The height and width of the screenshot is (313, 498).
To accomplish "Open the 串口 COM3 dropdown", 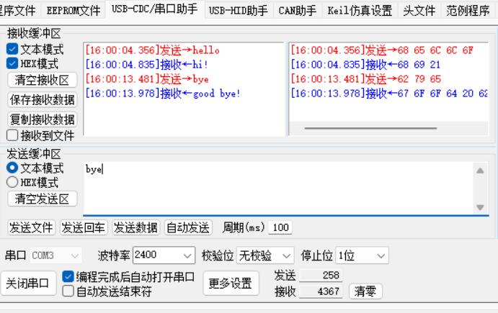I will 55,255.
